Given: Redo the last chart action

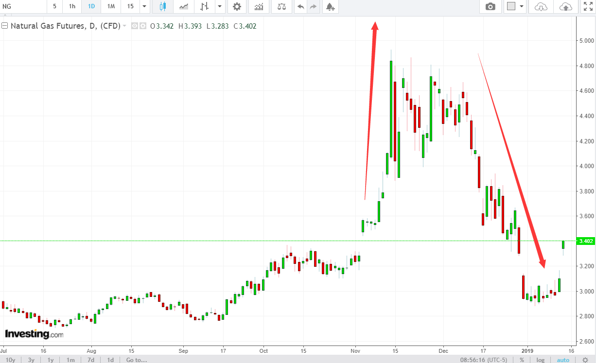Looking at the screenshot, I should [x=314, y=7].
